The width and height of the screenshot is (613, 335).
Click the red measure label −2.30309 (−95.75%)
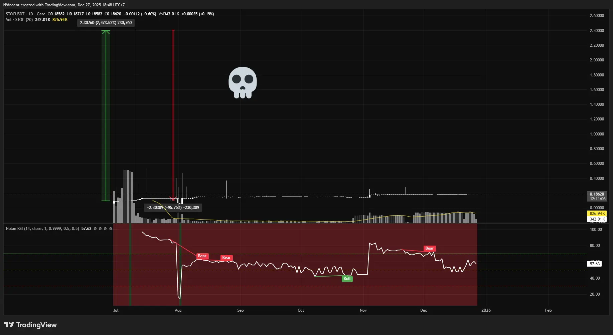(x=173, y=208)
